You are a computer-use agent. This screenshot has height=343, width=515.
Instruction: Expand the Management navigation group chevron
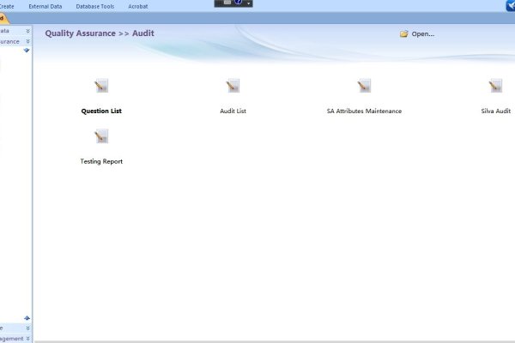(x=28, y=339)
